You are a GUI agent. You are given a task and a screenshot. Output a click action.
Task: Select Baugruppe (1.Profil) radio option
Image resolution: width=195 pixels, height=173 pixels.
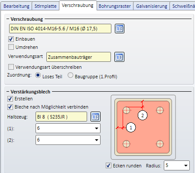point(70,75)
